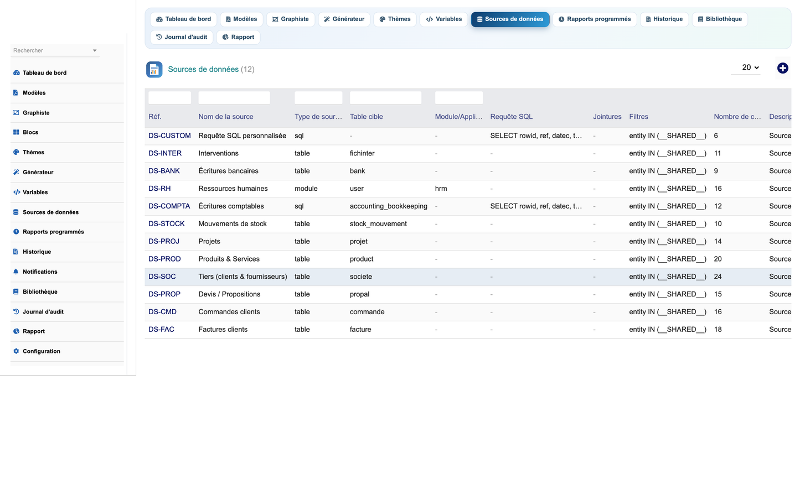Open the Rapports programmés top tab
This screenshot has width=800, height=495.
pos(595,19)
